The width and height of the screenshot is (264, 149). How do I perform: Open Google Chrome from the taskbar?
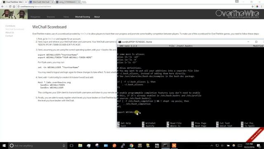(131, 145)
